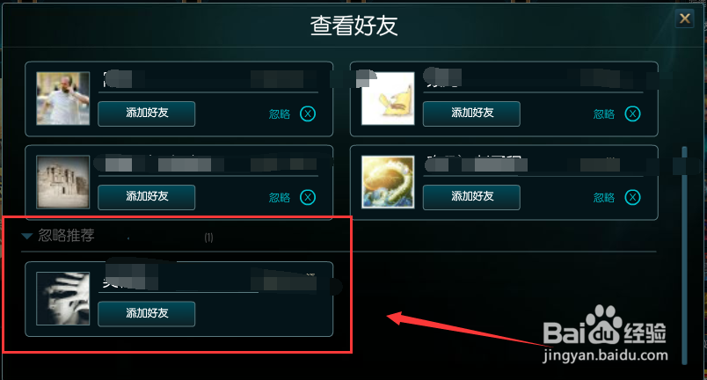The image size is (707, 380).
Task: Click the circled X icon beside the Pikachu card
Action: (x=632, y=113)
